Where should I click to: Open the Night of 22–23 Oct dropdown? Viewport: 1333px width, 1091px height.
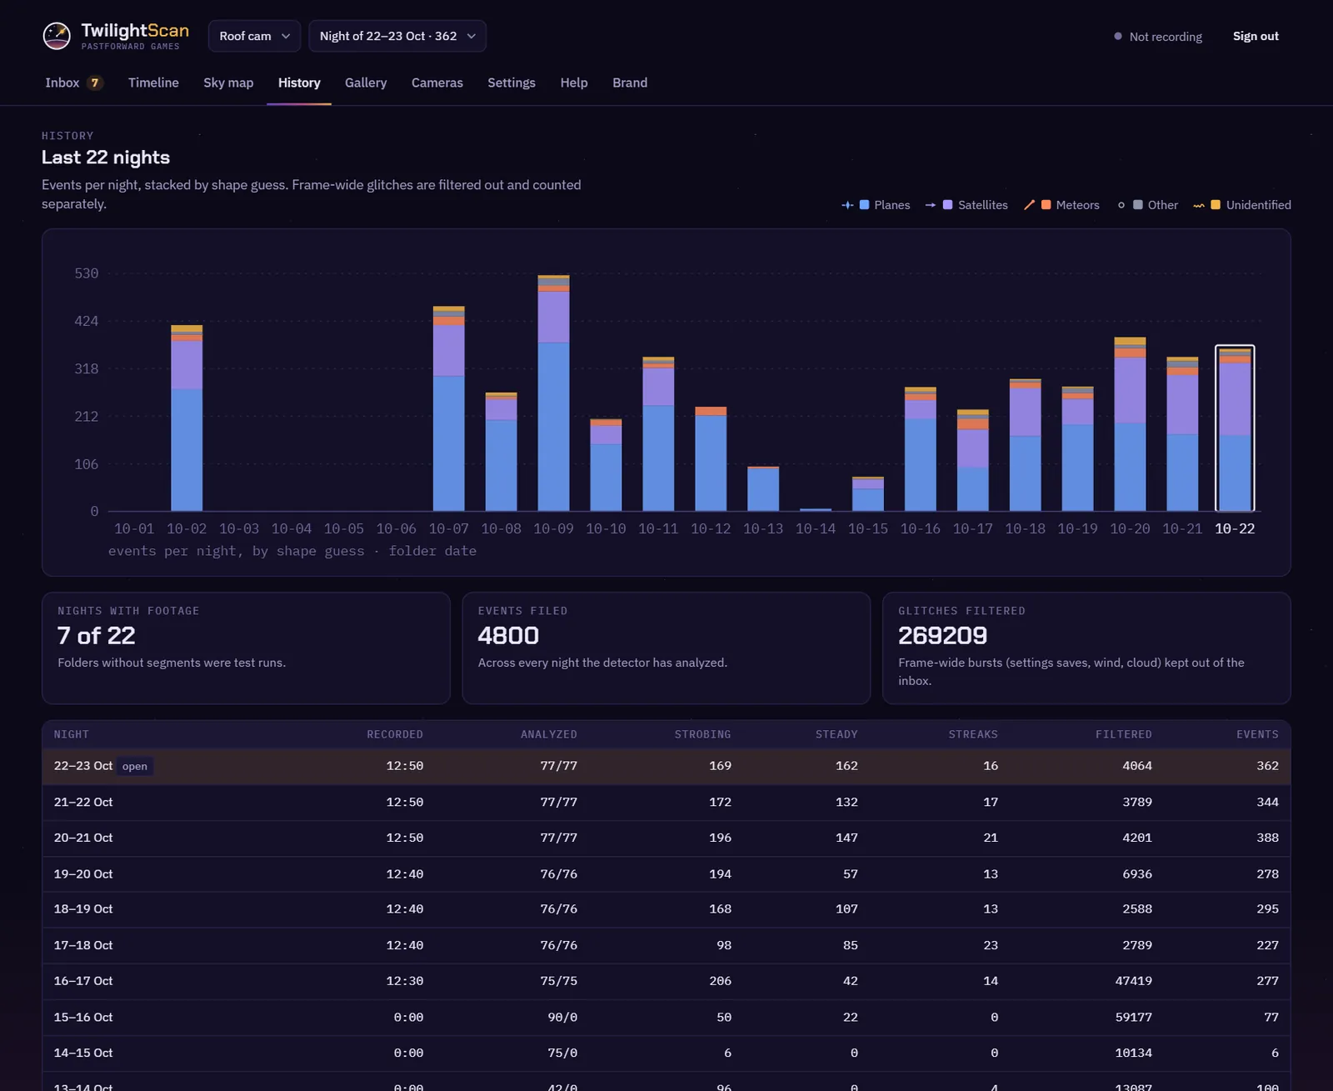click(x=397, y=36)
